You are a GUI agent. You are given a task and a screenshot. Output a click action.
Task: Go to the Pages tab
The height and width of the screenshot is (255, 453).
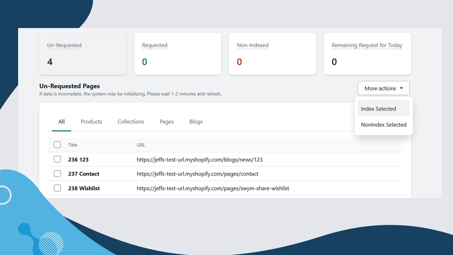point(167,122)
